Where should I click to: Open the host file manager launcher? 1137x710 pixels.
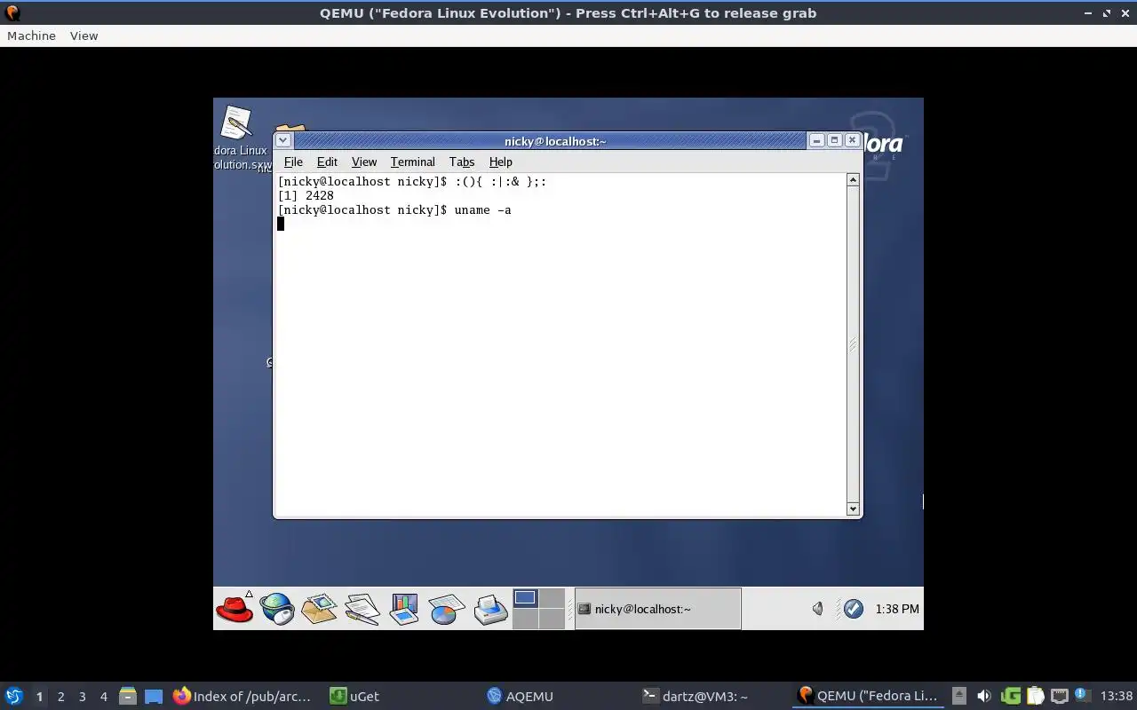point(127,696)
